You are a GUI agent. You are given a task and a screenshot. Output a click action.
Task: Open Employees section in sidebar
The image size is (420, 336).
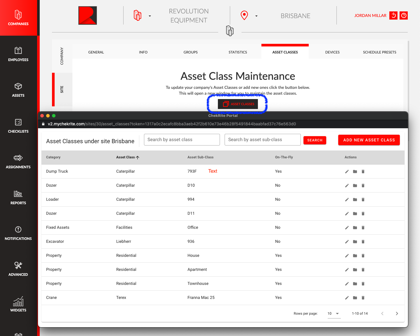(18, 54)
